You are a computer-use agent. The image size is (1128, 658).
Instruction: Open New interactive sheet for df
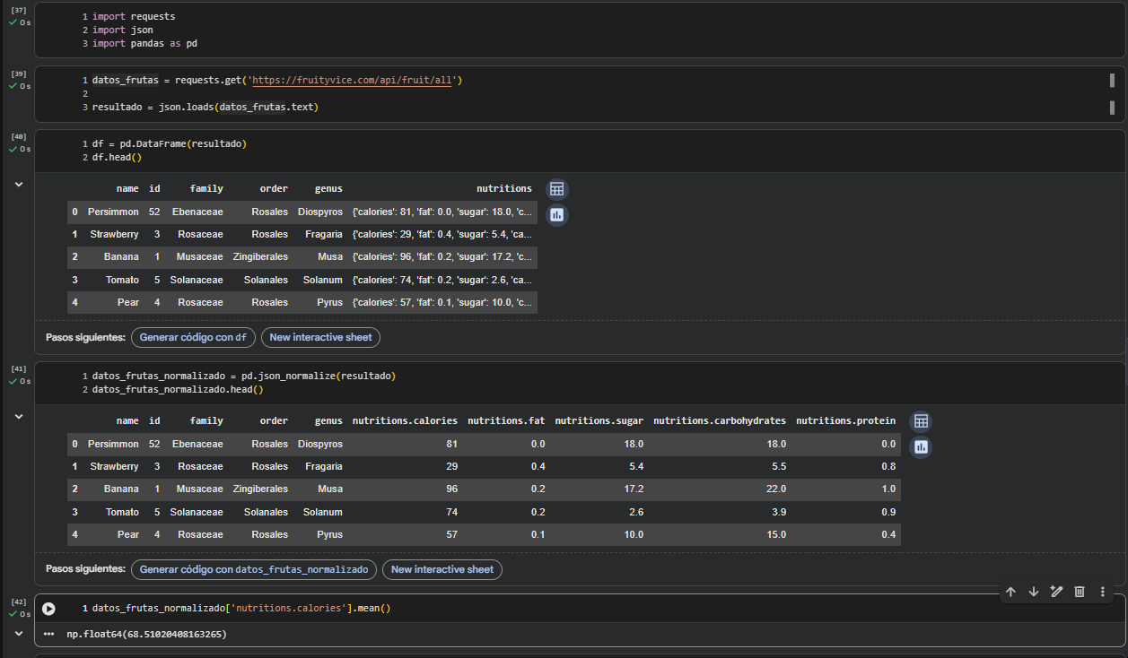(x=321, y=338)
